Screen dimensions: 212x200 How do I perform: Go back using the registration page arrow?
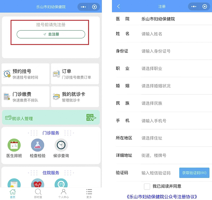click(118, 7)
